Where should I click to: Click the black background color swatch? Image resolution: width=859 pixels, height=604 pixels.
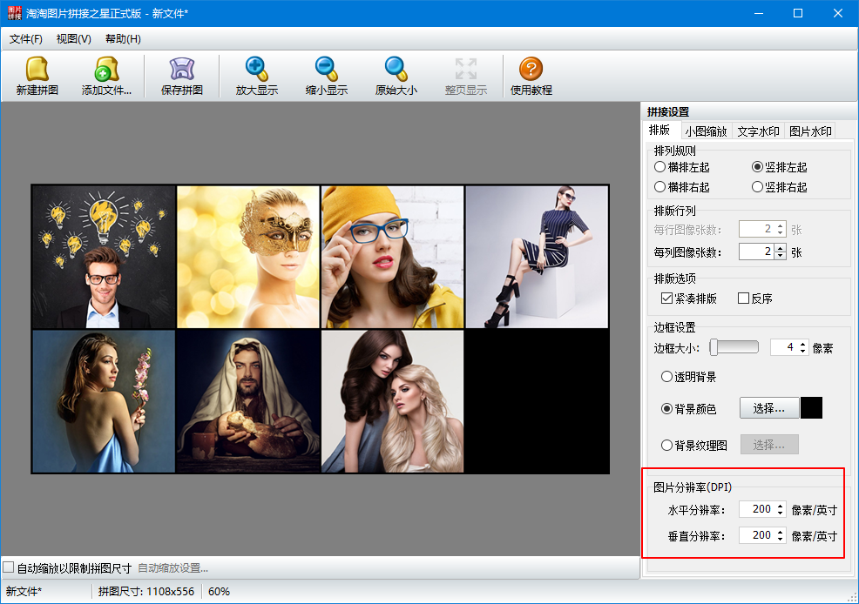click(811, 408)
